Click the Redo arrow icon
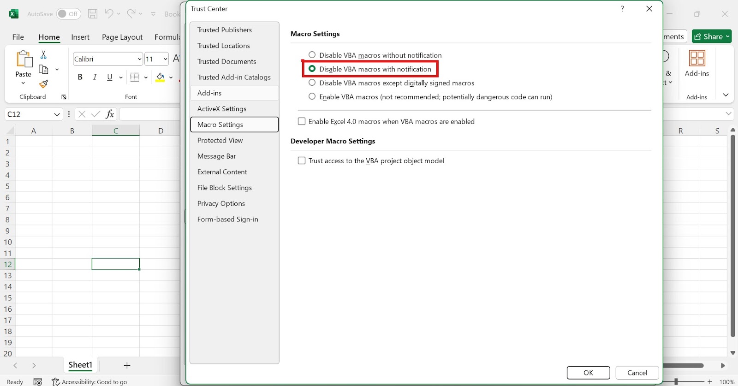Screen dimensions: 738x386 point(131,14)
